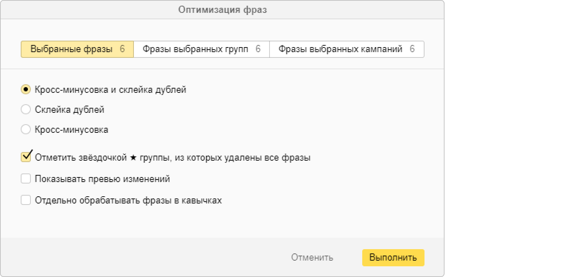The image size is (587, 277).
Task: Click the star icon in the checkbox label
Action: 133,157
